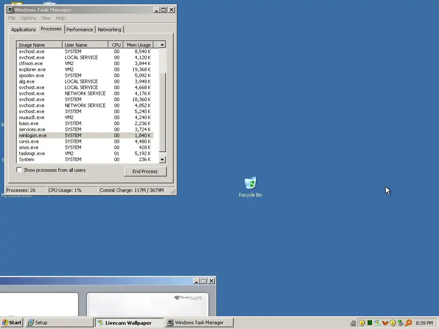This screenshot has width=439, height=329.
Task: Select the Processes tab
Action: (51, 29)
